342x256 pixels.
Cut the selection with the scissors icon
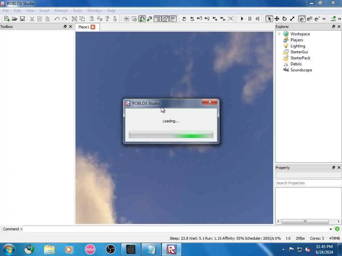tap(32, 19)
